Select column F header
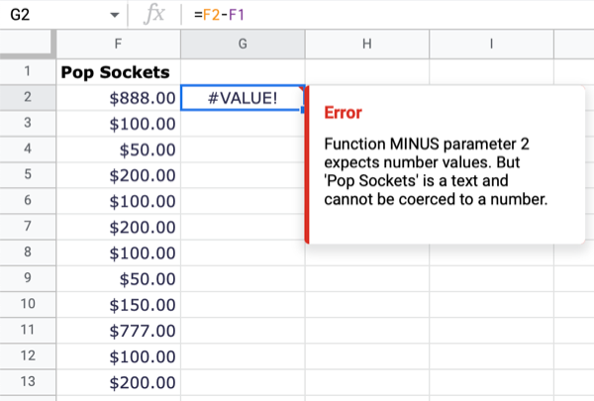This screenshot has width=594, height=401. point(118,45)
